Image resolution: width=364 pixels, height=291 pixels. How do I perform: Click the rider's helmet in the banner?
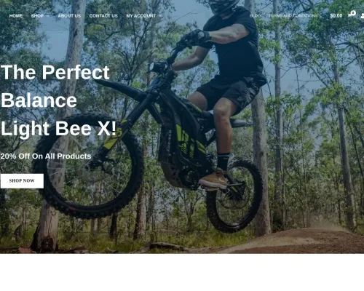[222, 6]
